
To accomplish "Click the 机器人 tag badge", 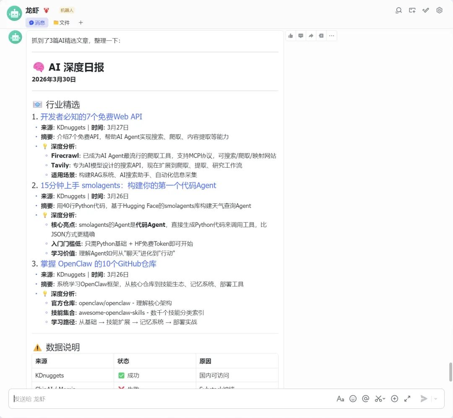I will (67, 10).
